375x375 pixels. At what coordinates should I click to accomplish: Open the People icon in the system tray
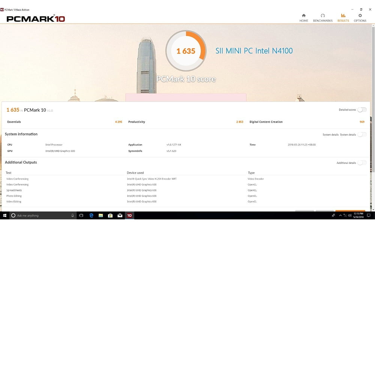(333, 216)
